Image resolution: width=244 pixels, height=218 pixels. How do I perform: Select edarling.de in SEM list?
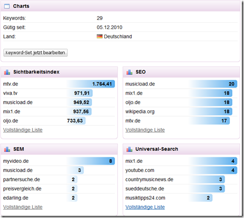pos(16,198)
